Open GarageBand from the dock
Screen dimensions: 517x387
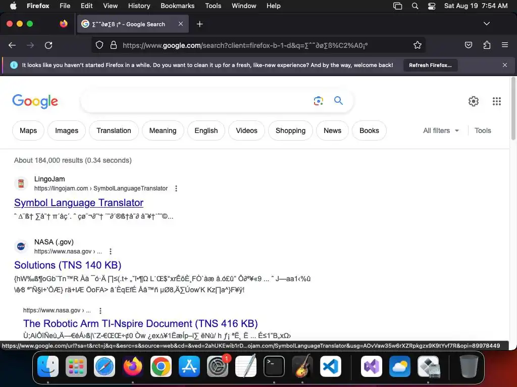click(x=302, y=366)
